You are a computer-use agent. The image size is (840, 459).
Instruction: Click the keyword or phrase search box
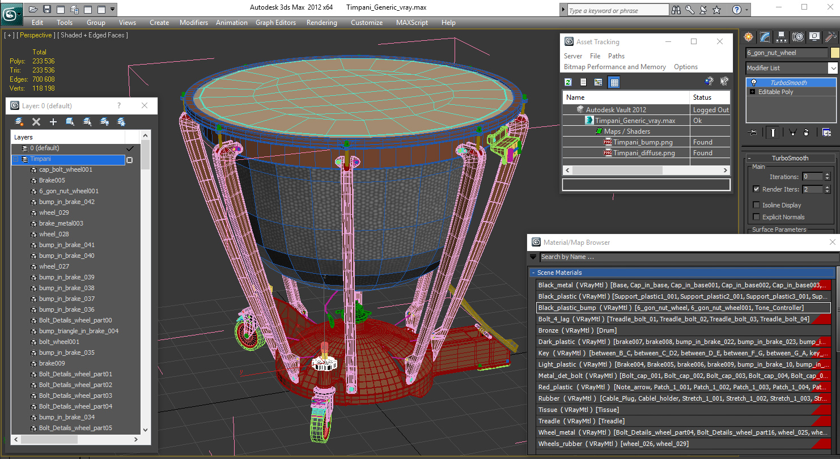[x=618, y=10]
